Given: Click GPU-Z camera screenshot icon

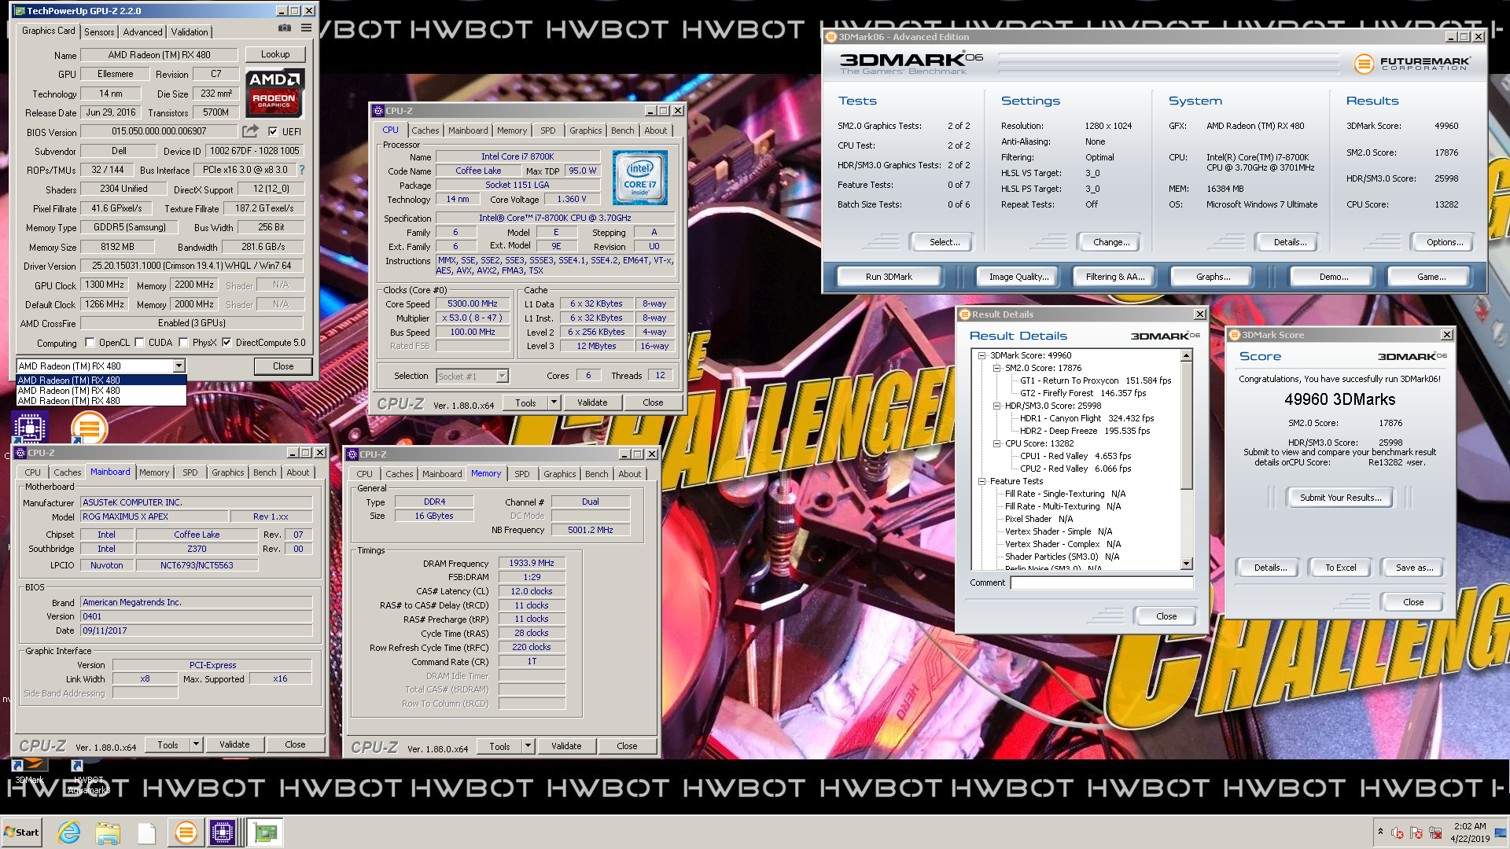Looking at the screenshot, I should tap(285, 28).
